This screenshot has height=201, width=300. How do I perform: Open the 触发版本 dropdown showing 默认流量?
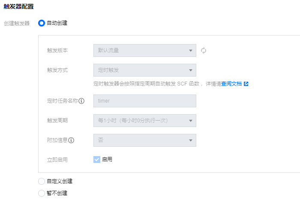[x=145, y=50]
